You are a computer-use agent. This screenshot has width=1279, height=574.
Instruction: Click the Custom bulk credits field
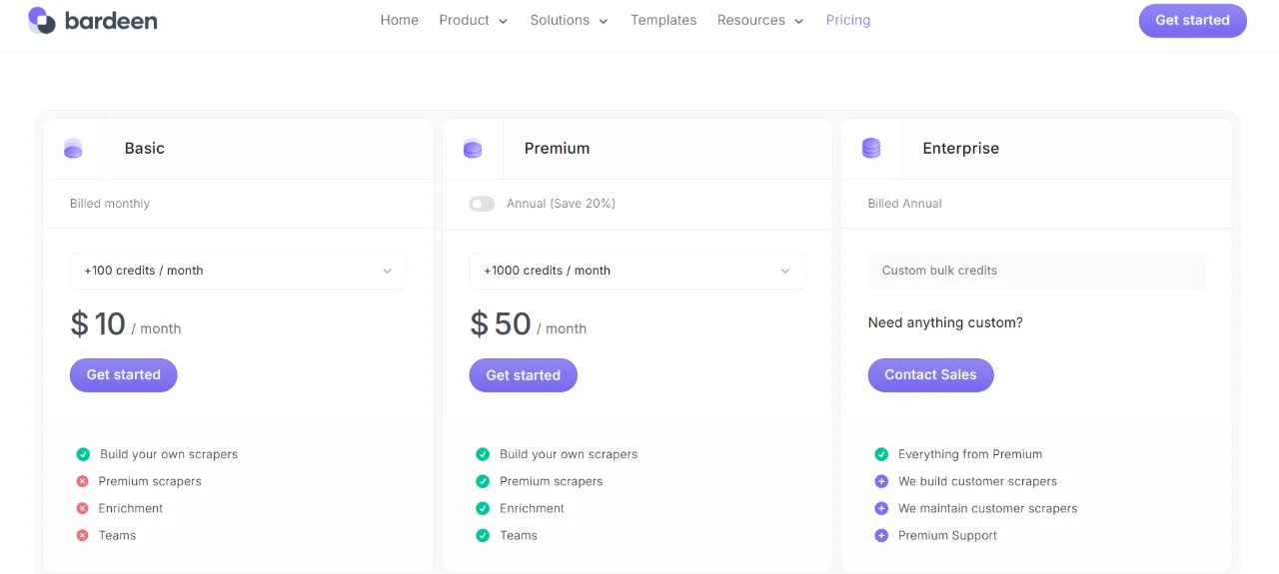[x=1036, y=271]
